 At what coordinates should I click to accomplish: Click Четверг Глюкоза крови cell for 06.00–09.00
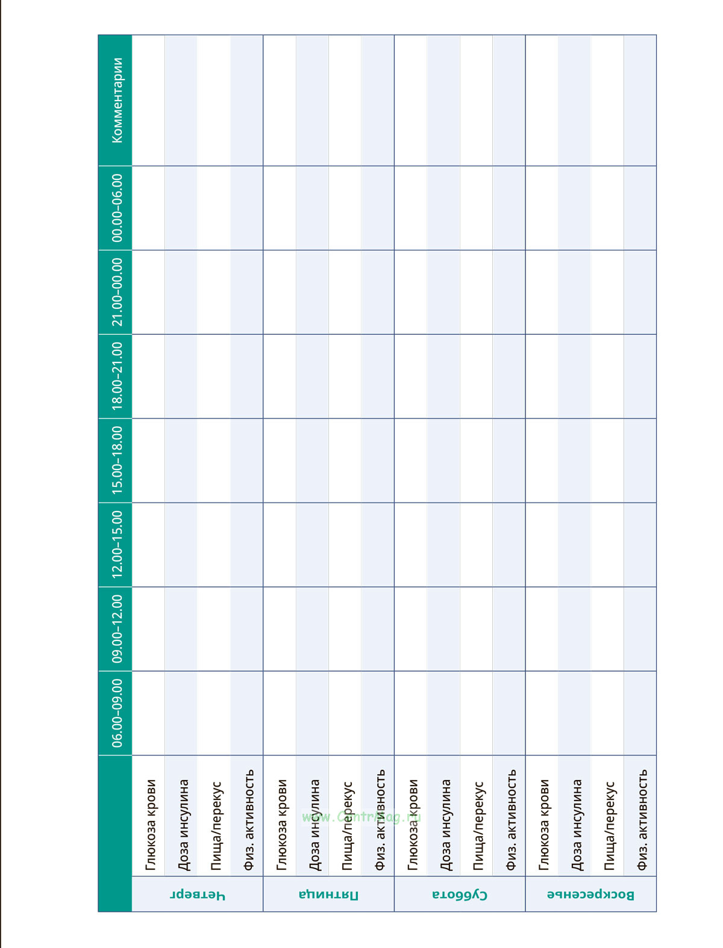(148, 713)
